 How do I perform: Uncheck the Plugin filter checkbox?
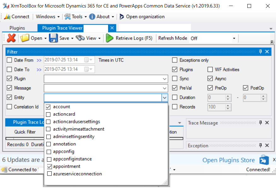tap(9, 78)
